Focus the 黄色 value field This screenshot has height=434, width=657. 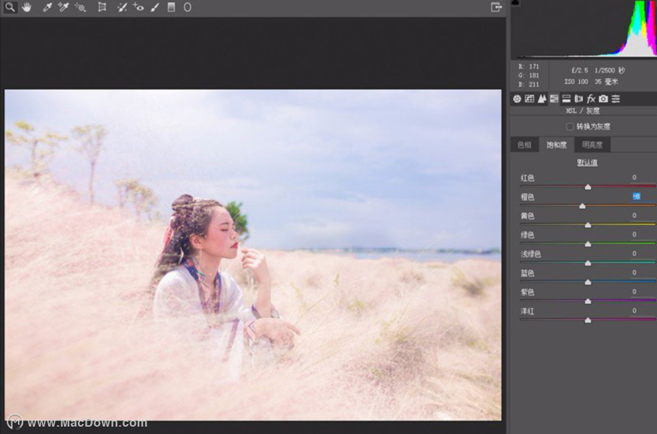point(634,215)
